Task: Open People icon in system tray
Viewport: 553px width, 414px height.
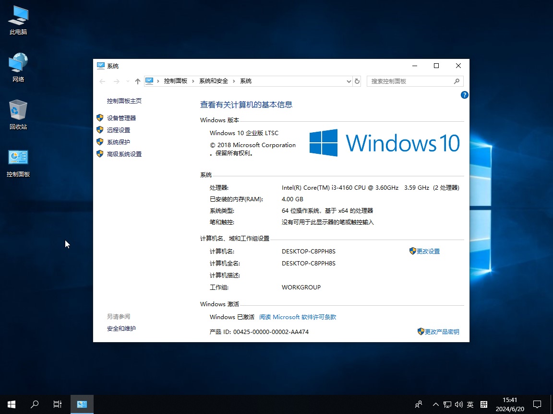Action: click(x=419, y=404)
